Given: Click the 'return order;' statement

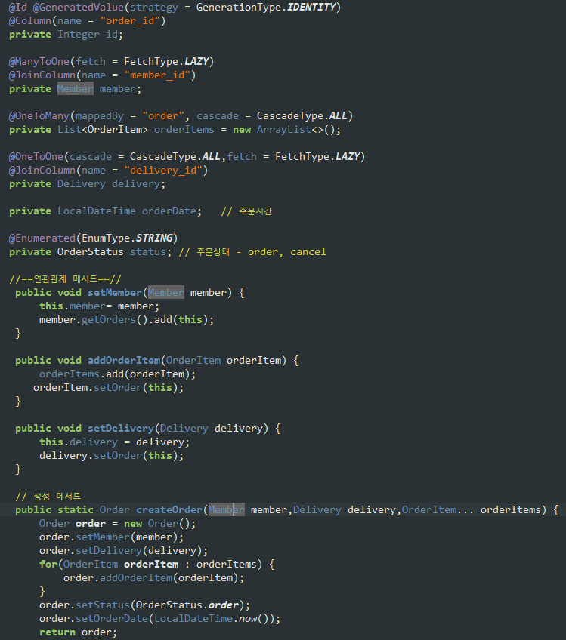Looking at the screenshot, I should coord(78,632).
